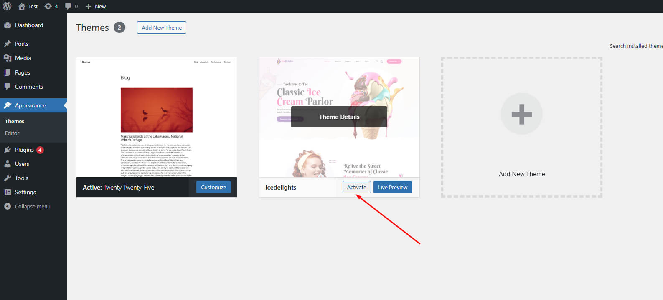This screenshot has width=663, height=300.
Task: Open the Plugins menu item
Action: point(33,150)
